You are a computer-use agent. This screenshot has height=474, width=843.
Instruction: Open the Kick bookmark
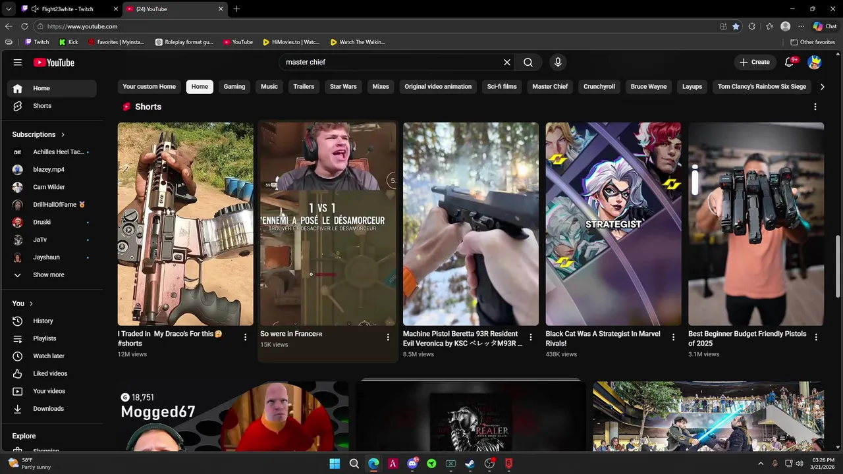(x=68, y=42)
